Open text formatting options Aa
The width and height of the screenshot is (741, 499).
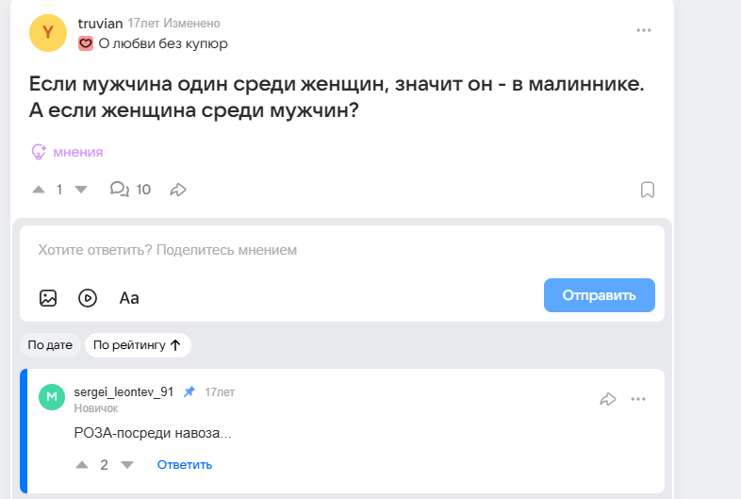point(129,298)
